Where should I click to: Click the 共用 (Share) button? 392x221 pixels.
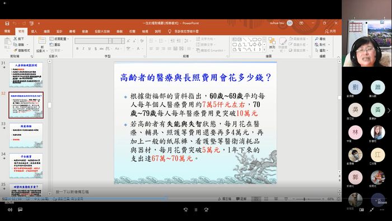[330, 31]
